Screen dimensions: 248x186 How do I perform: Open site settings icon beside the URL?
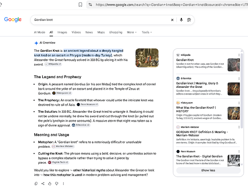90,4
